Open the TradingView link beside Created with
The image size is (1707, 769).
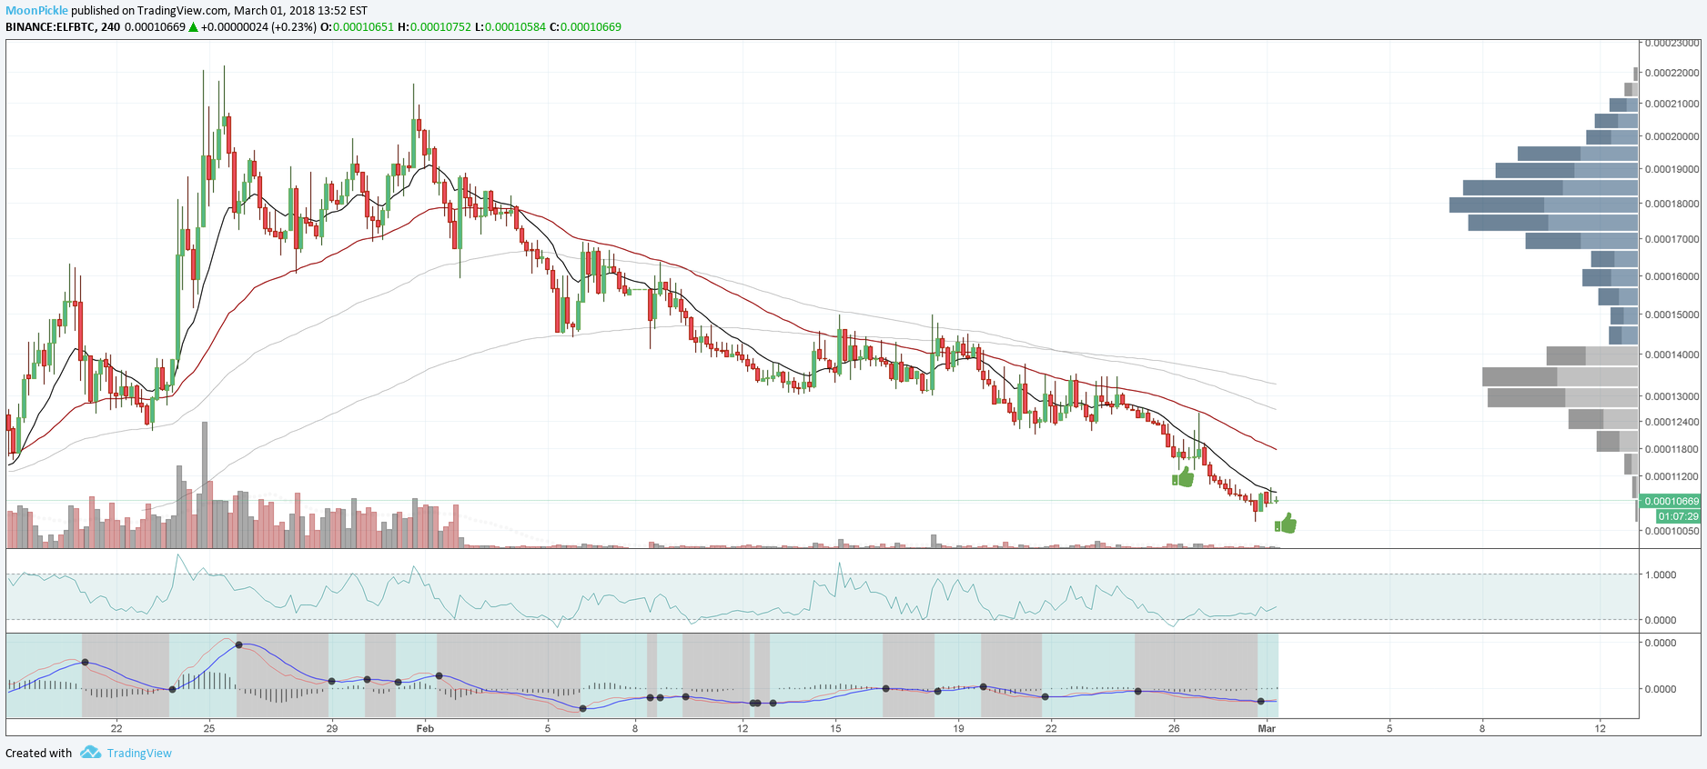point(139,753)
